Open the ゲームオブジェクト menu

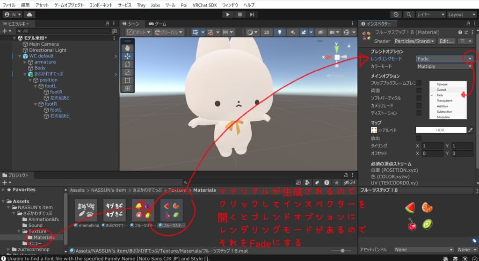click(x=69, y=5)
